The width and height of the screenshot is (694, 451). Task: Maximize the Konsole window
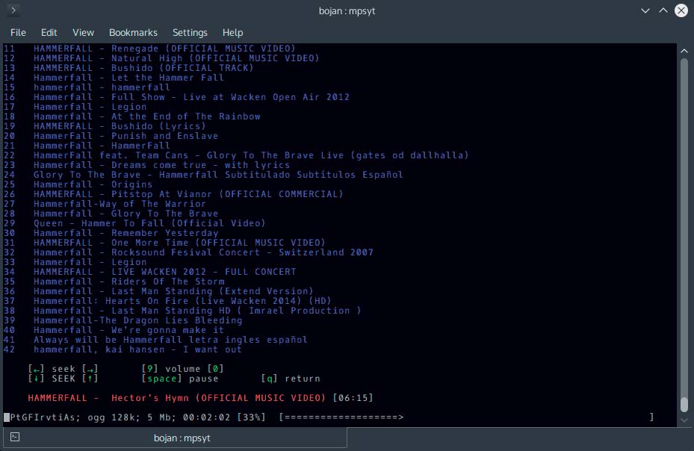pyautogui.click(x=663, y=10)
